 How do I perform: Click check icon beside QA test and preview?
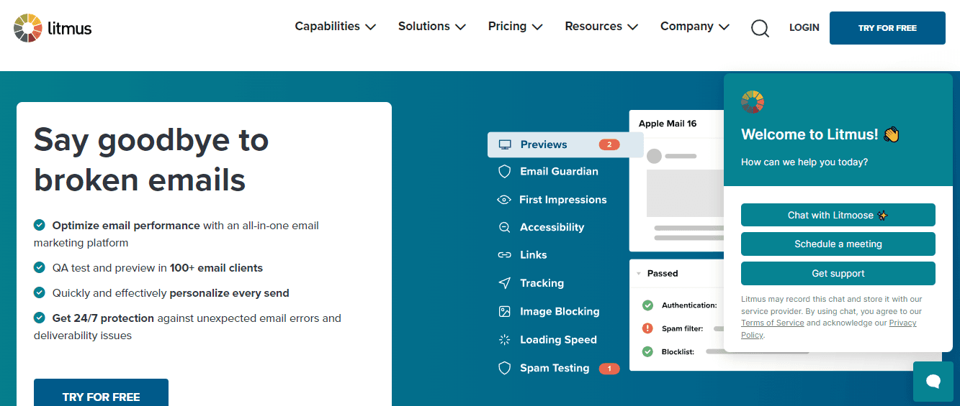[x=40, y=267]
